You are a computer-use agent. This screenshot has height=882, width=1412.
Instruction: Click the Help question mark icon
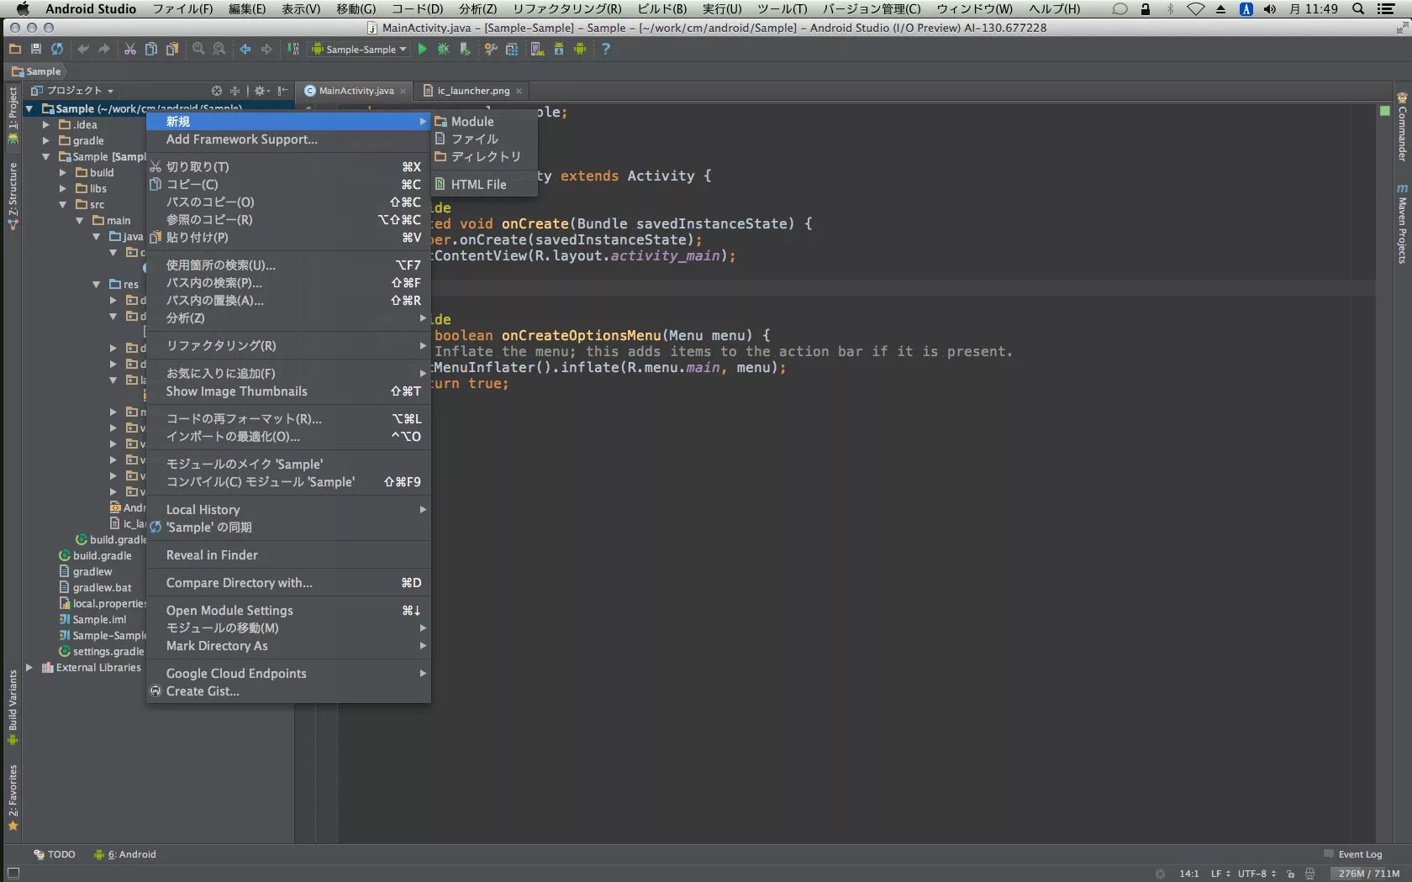pos(605,50)
